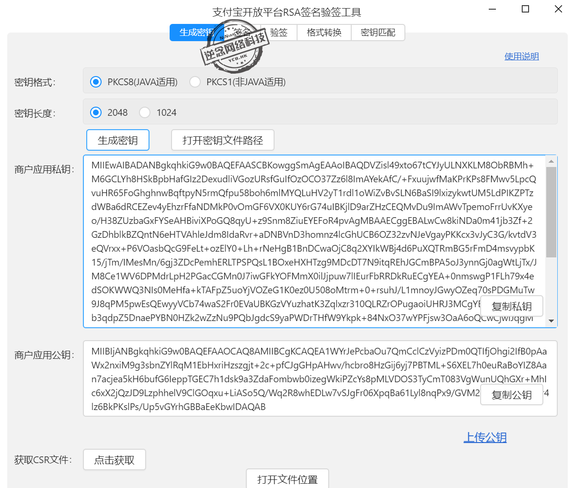Viewport: 575px width, 488px height.
Task: Click inside the 商户应用公钥 text box
Action: pyautogui.click(x=320, y=378)
